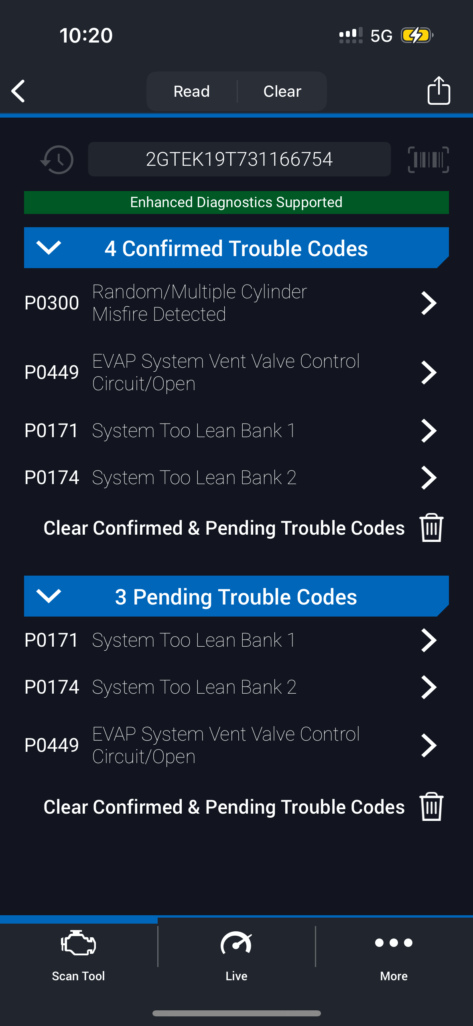The height and width of the screenshot is (1026, 473).
Task: Collapse the 3 Pending Trouble Codes section
Action: [x=49, y=596]
